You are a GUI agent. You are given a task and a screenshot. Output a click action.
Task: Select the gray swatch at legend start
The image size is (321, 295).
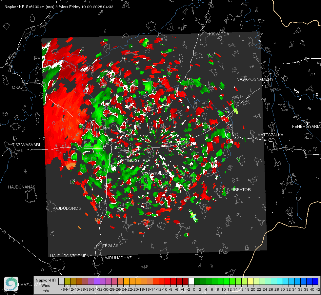pyautogui.click(x=61, y=281)
